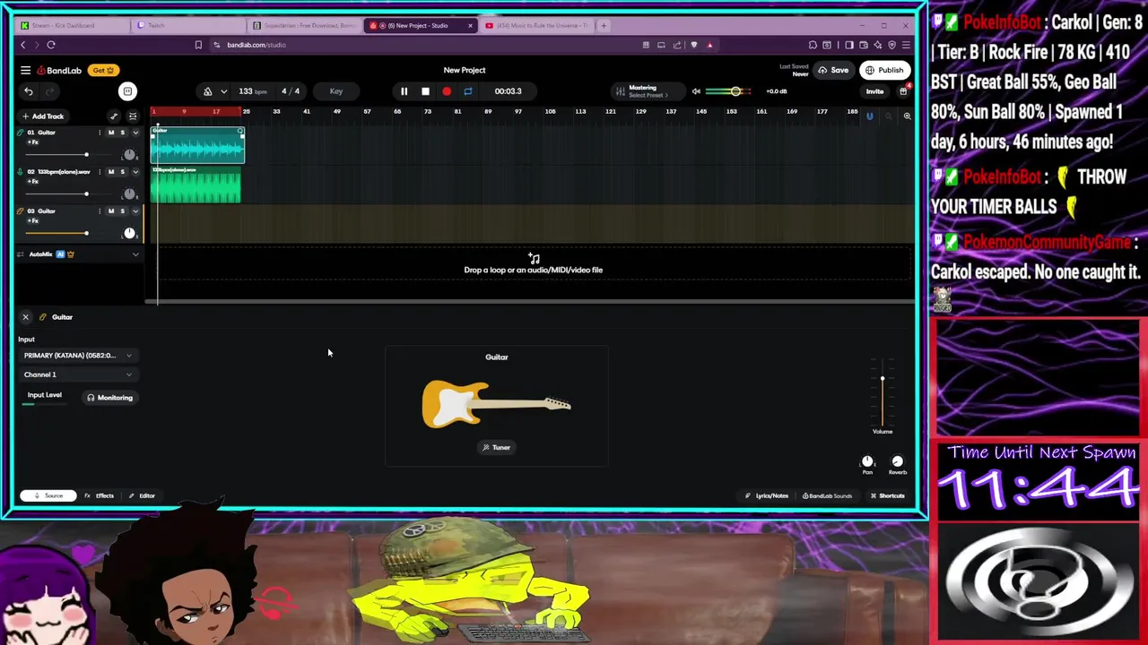Open the Channel 1 dropdown
The height and width of the screenshot is (645, 1148).
tap(78, 374)
